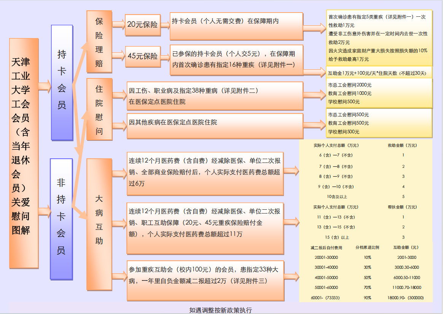The width and height of the screenshot is (443, 314).
Task: Click the 10% ratio cell
Action: point(368,257)
